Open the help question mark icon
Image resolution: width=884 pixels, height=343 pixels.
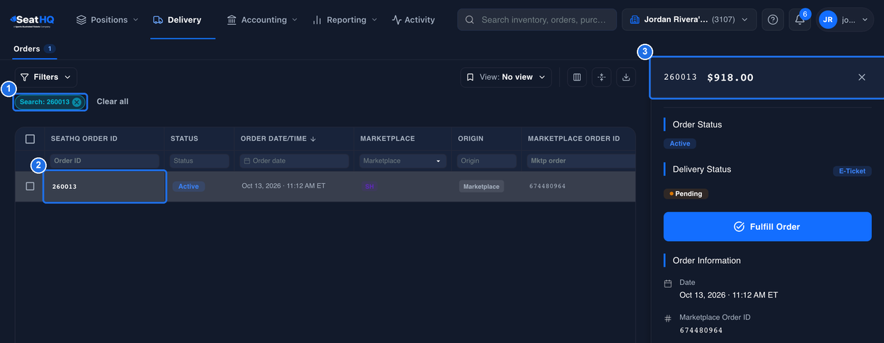click(773, 20)
